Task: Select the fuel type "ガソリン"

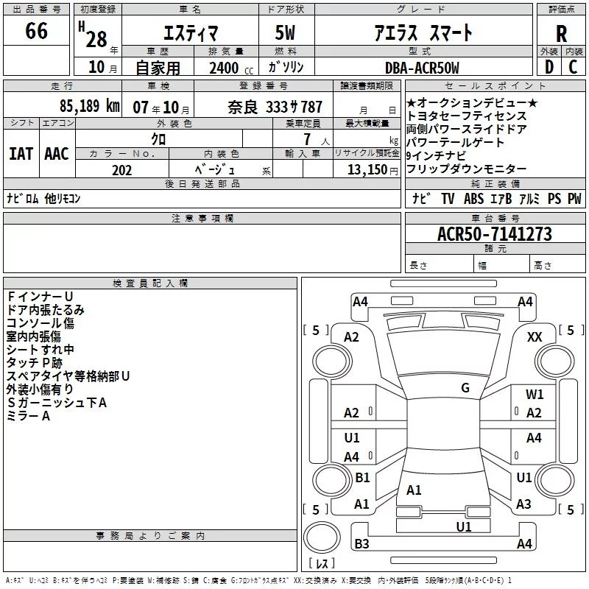Action: tap(286, 67)
